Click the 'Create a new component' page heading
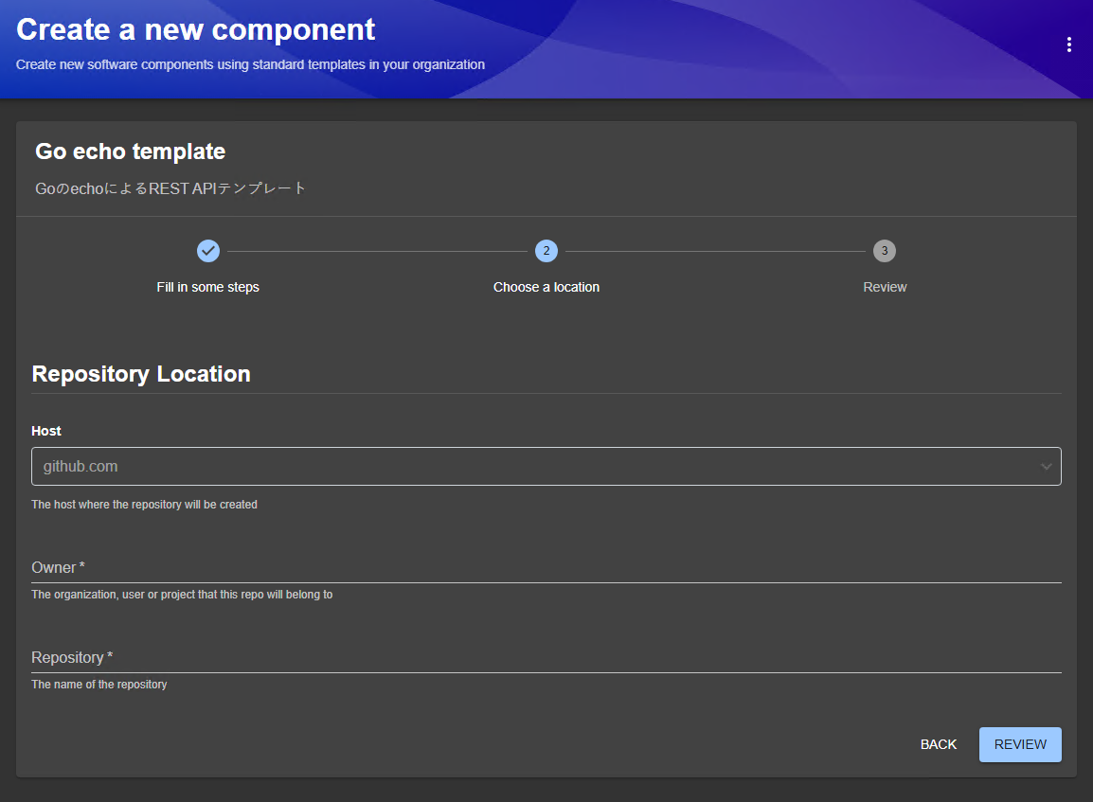1093x802 pixels. [196, 30]
